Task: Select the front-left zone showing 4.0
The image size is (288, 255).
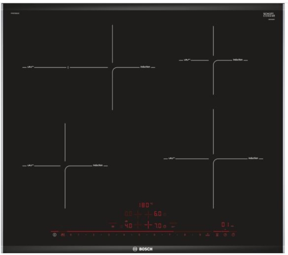Action: [x=129, y=226]
